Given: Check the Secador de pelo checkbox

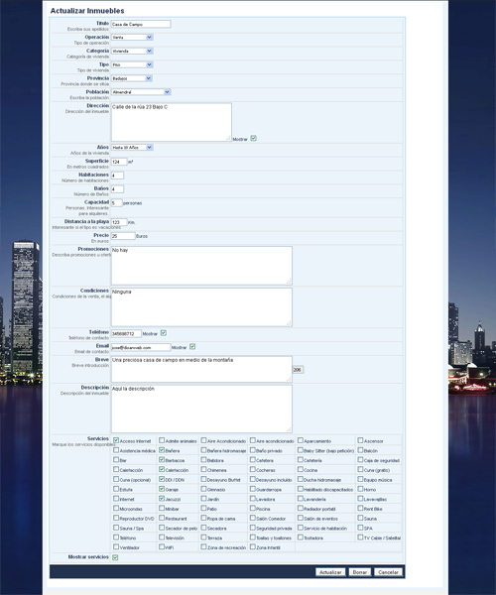Looking at the screenshot, I should click(x=162, y=528).
